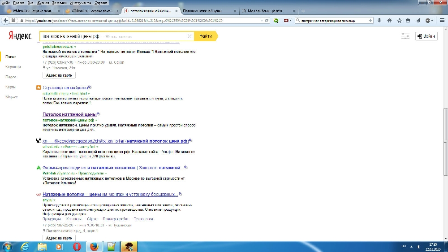Click the Windows Start orb
448x252 pixels.
[x=8, y=247]
